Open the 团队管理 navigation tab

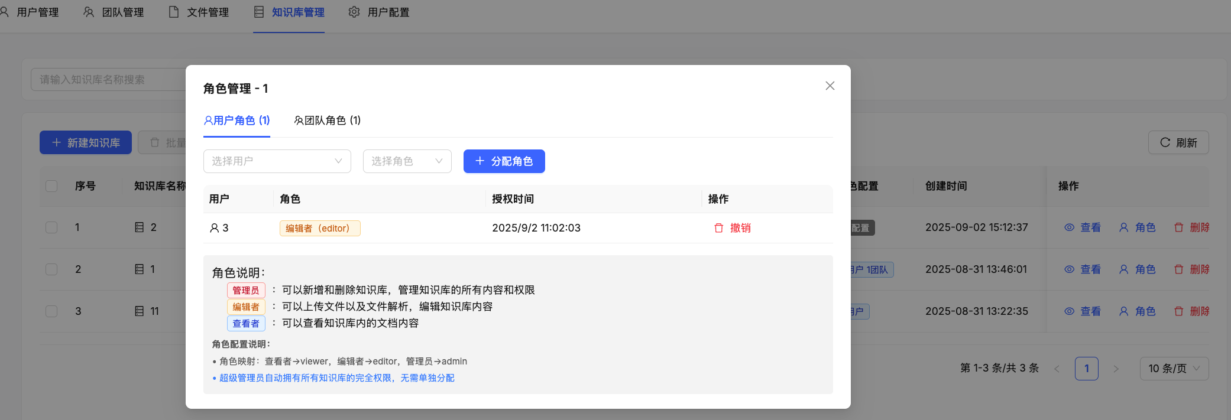[x=114, y=12]
